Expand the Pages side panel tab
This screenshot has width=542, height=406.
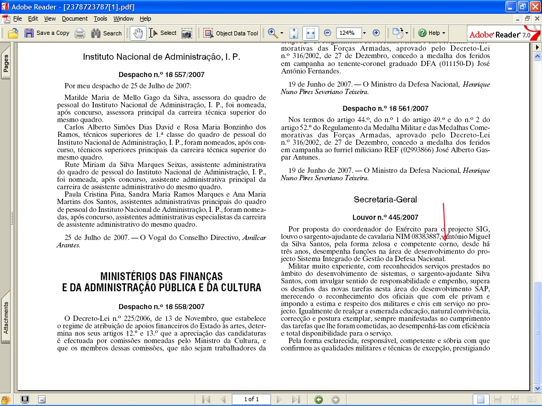(x=6, y=63)
